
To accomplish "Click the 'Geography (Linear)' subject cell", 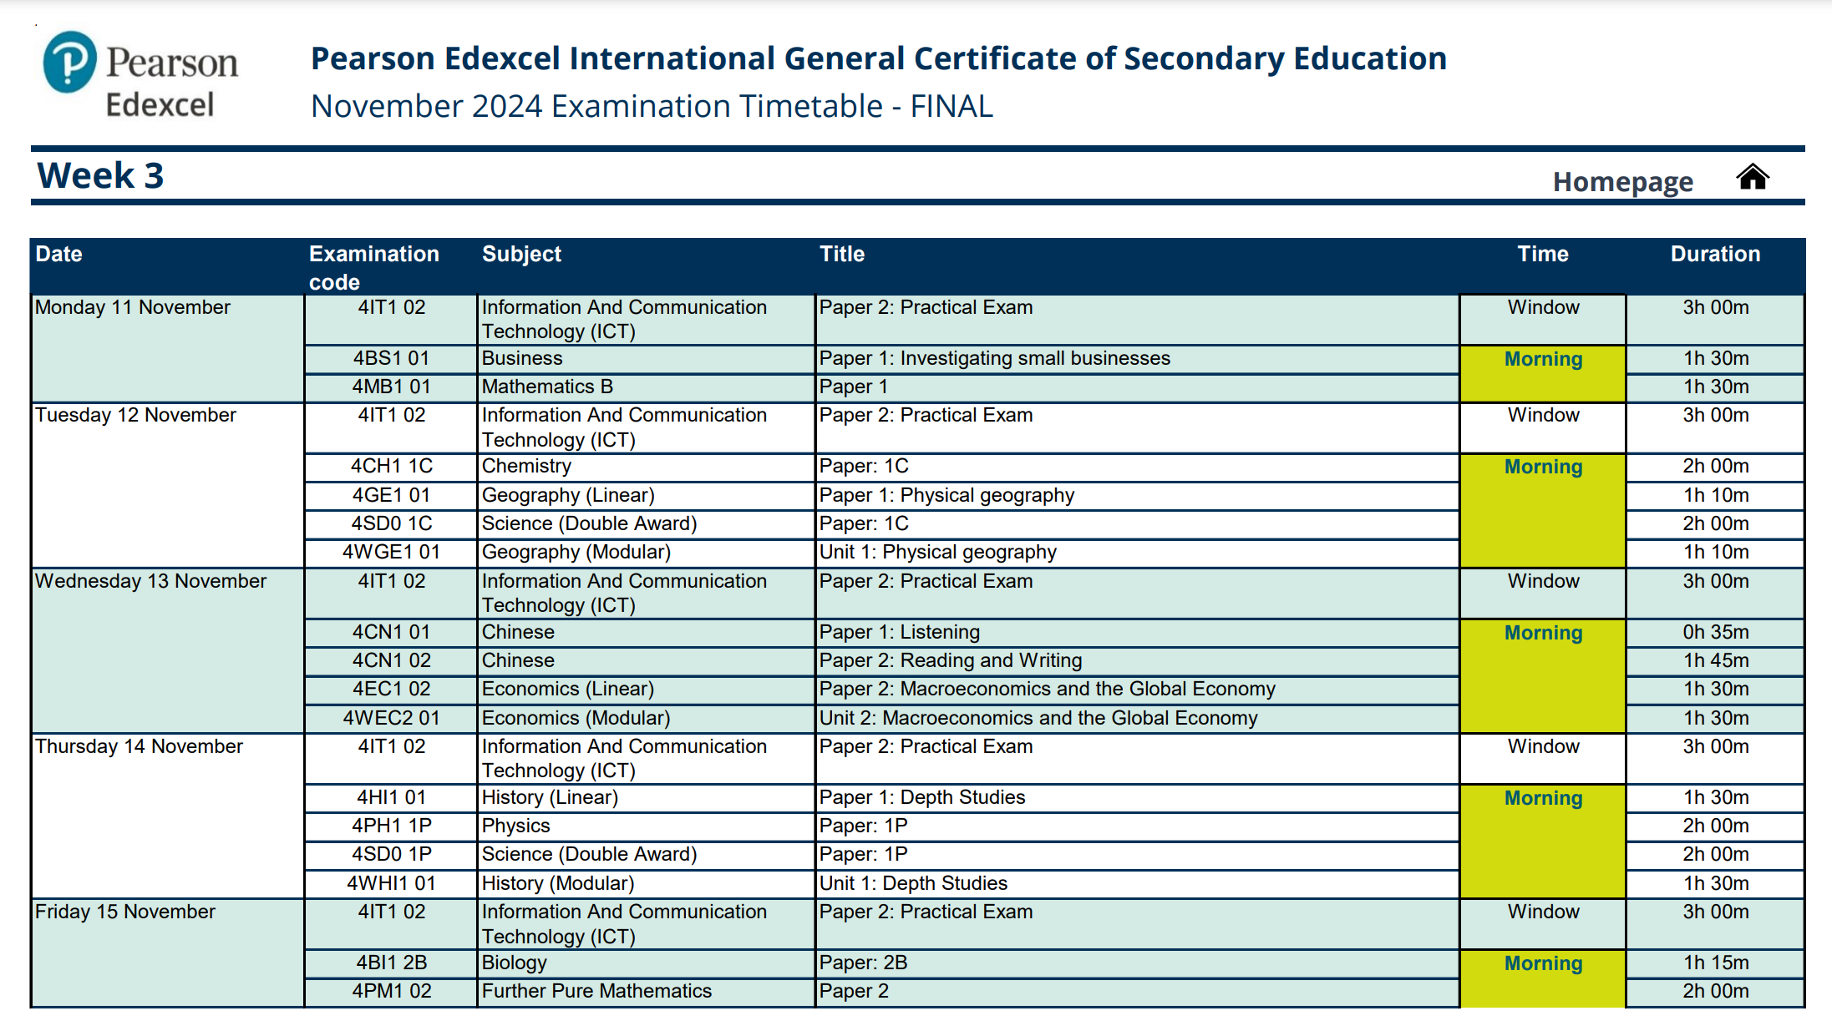I will click(x=646, y=495).
